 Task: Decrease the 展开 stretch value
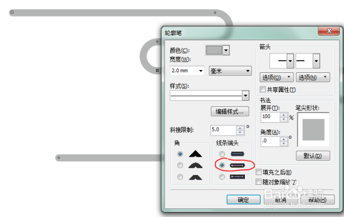coord(284,119)
